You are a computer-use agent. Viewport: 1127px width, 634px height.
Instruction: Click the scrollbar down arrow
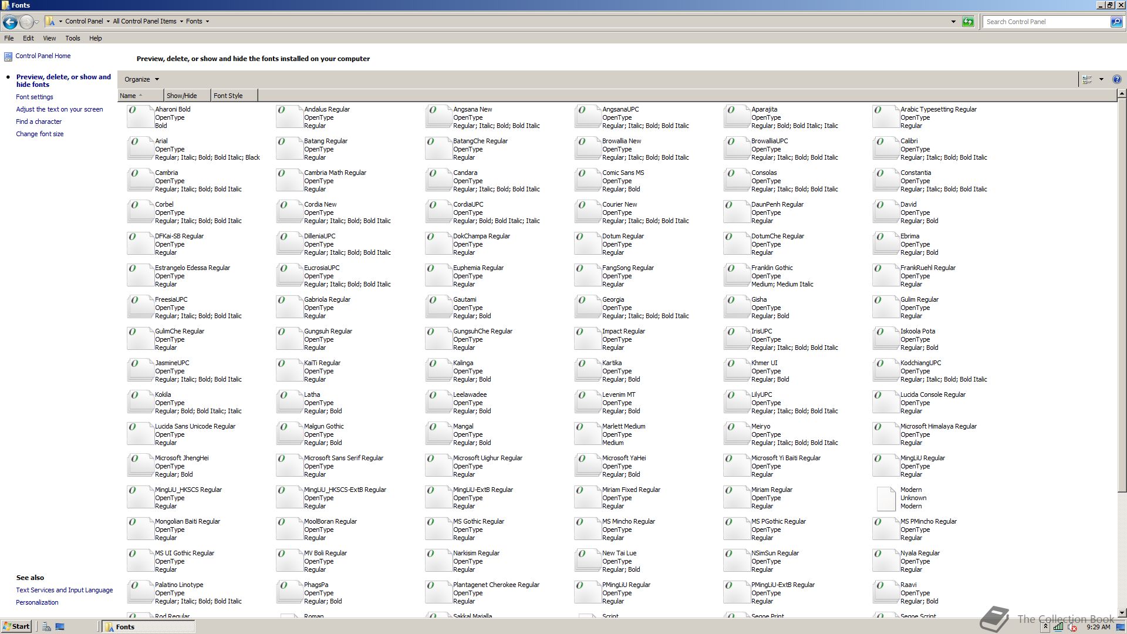pos(1122,613)
